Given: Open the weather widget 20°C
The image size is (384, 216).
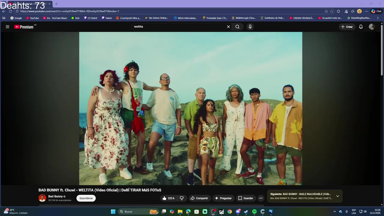Looking at the screenshot, I should coord(15,211).
